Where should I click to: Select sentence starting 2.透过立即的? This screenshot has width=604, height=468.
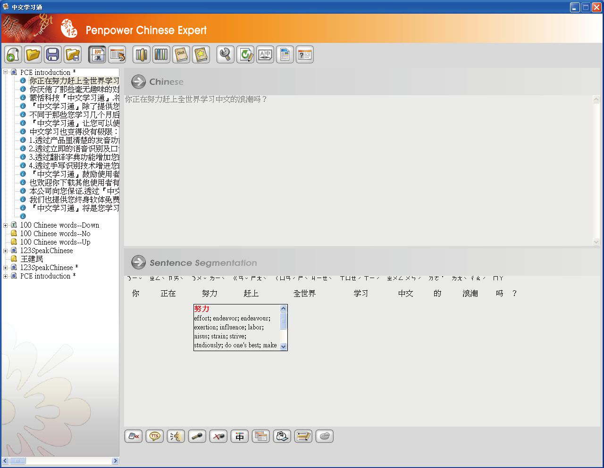click(x=74, y=148)
